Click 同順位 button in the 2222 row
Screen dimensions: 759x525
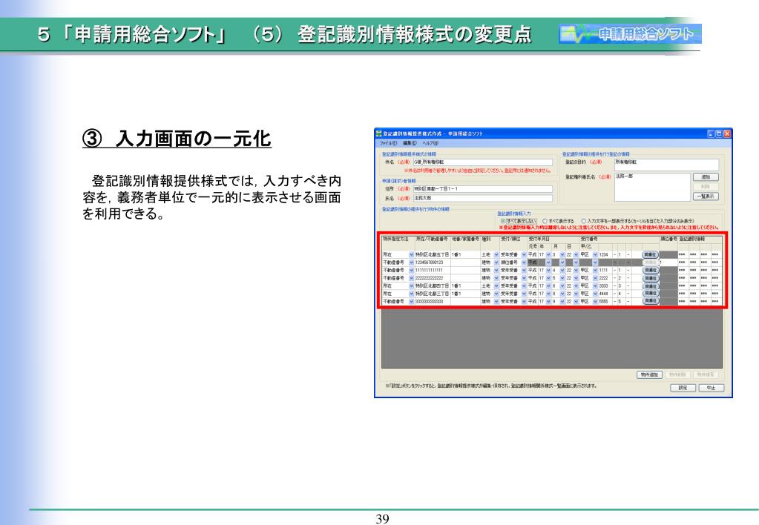coord(651,278)
